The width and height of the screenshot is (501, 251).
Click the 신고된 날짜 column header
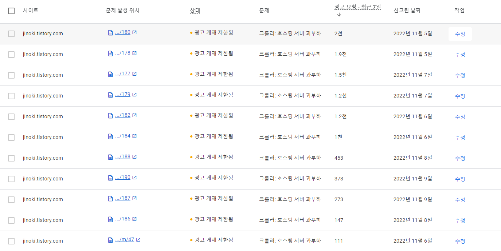pos(407,11)
